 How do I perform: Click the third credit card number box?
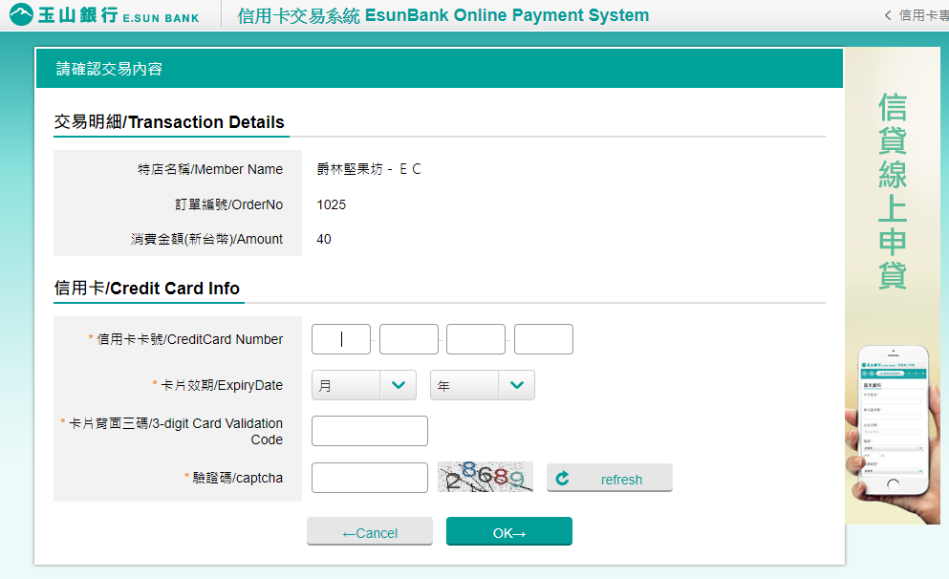[x=476, y=339]
